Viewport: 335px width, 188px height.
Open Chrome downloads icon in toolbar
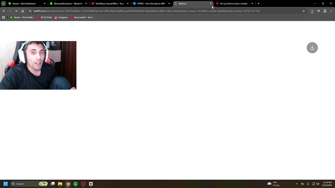[x=312, y=11]
